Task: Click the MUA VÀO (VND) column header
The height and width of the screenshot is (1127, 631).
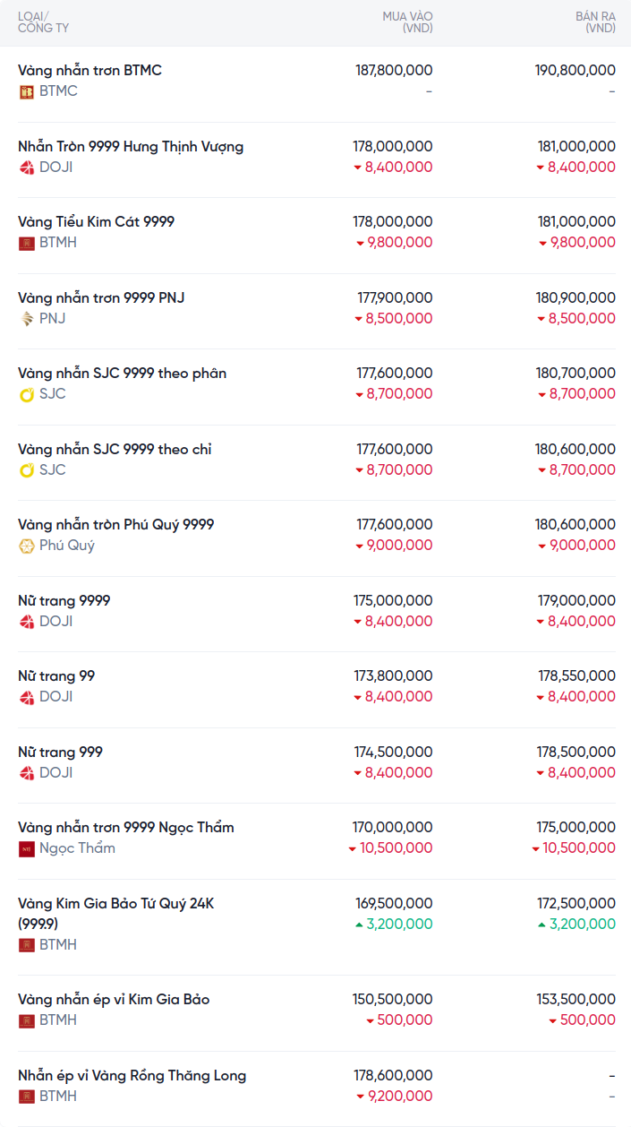Action: 407,22
